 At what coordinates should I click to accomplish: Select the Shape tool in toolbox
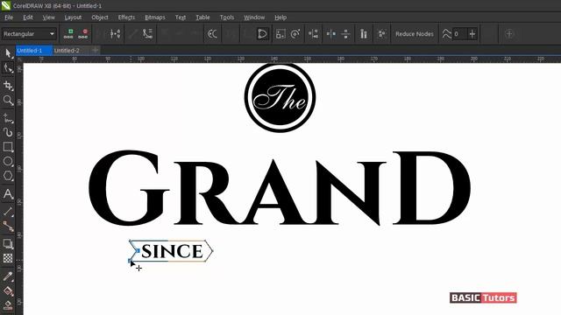coord(8,68)
